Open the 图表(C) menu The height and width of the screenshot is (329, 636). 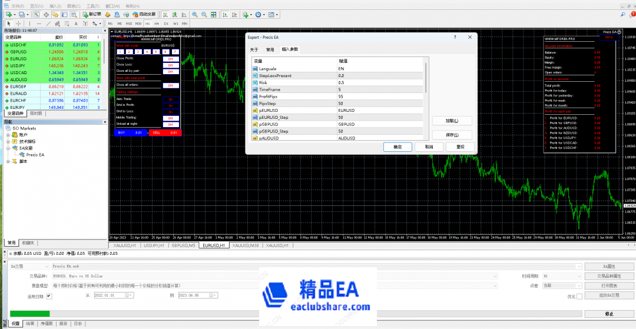[74, 5]
